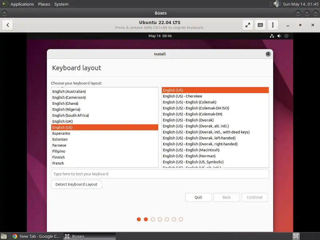This screenshot has width=320, height=240.
Task: Click the Continue button
Action: coord(254,197)
